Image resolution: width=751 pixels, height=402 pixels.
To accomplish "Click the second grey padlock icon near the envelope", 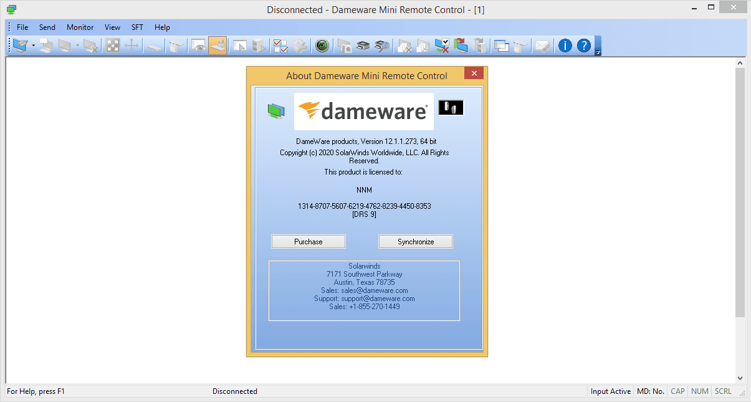I will (520, 45).
